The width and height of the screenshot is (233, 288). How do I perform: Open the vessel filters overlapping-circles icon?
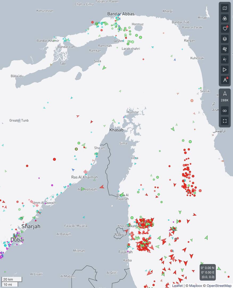coord(225,18)
